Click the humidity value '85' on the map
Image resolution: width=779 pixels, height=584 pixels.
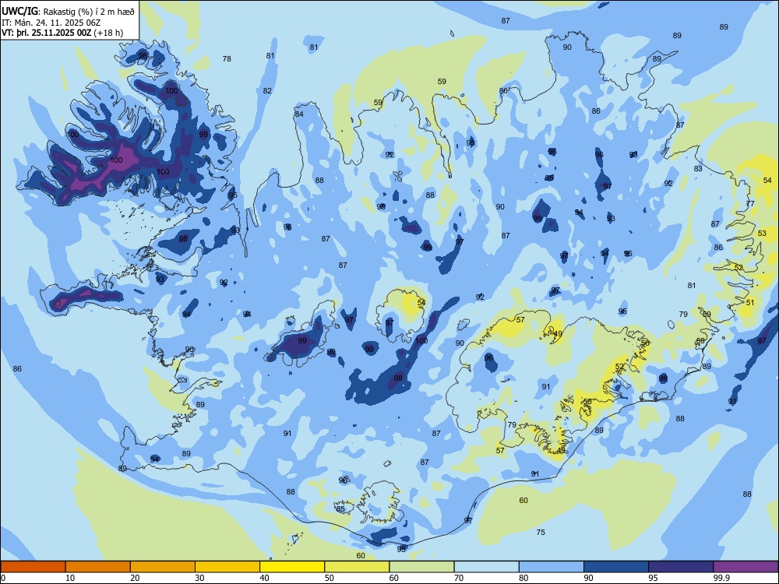(340, 508)
